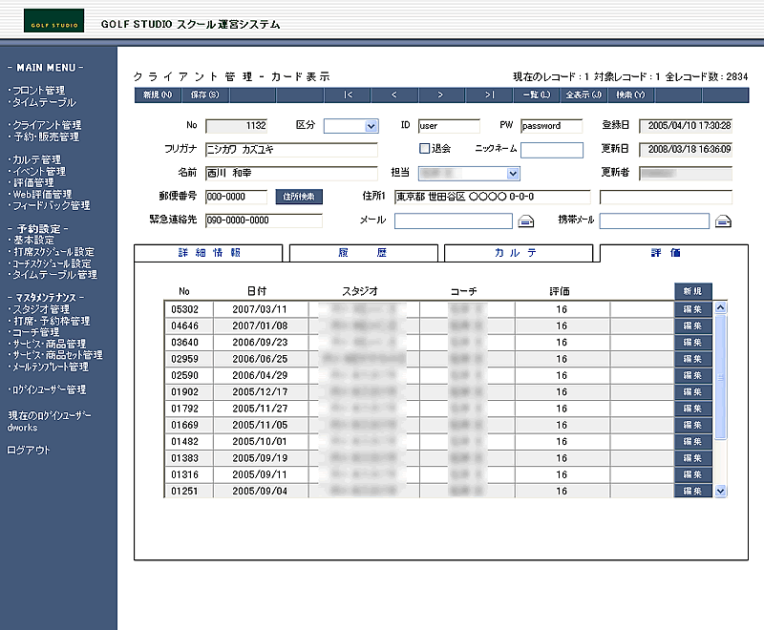Open ログインユーザー管理 menu link
764x630 pixels.
(x=50, y=389)
